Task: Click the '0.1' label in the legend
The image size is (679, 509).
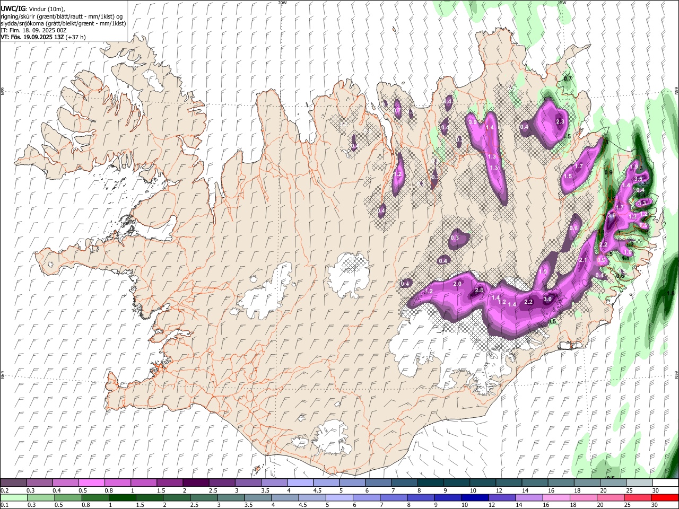Action: (x=4, y=505)
